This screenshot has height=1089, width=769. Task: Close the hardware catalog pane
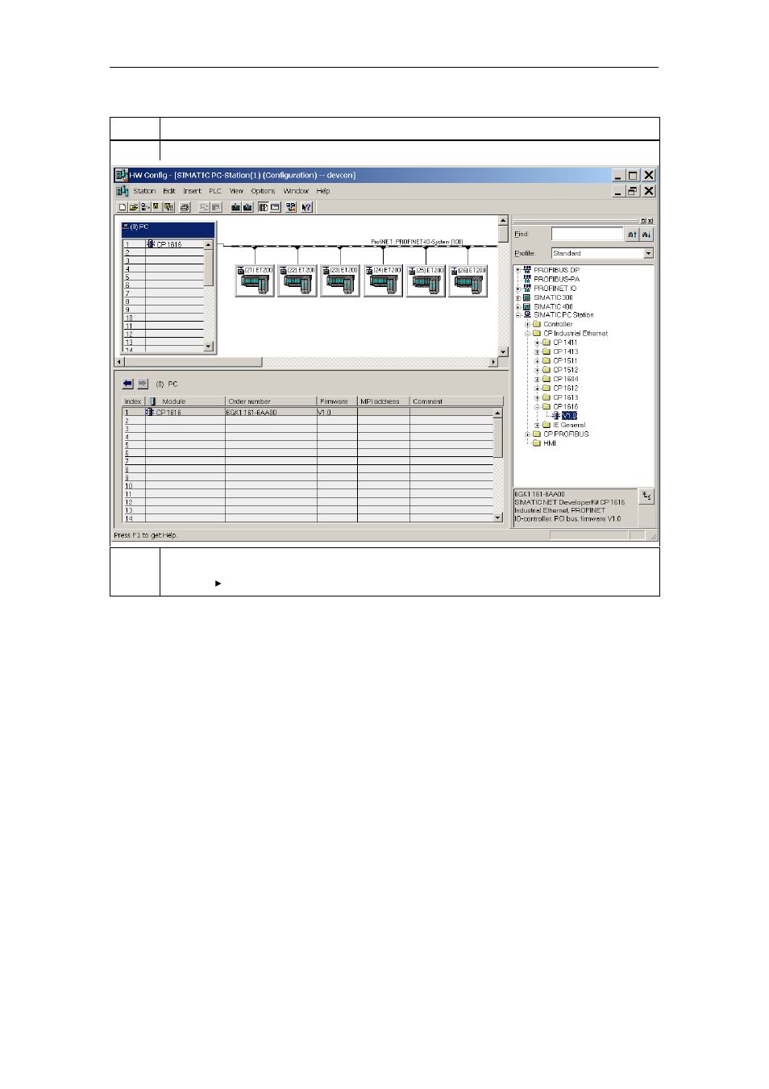pos(650,221)
